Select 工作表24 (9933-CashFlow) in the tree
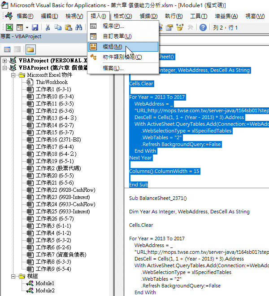Image resolution: width=269 pixels, height=296 pixels. (65, 204)
